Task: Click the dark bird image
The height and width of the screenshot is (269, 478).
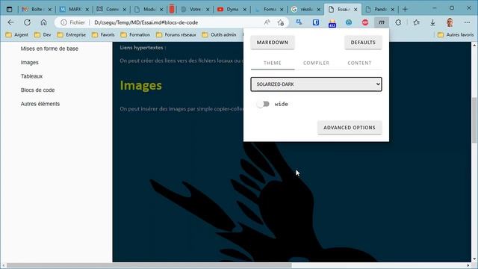Action: 264,201
